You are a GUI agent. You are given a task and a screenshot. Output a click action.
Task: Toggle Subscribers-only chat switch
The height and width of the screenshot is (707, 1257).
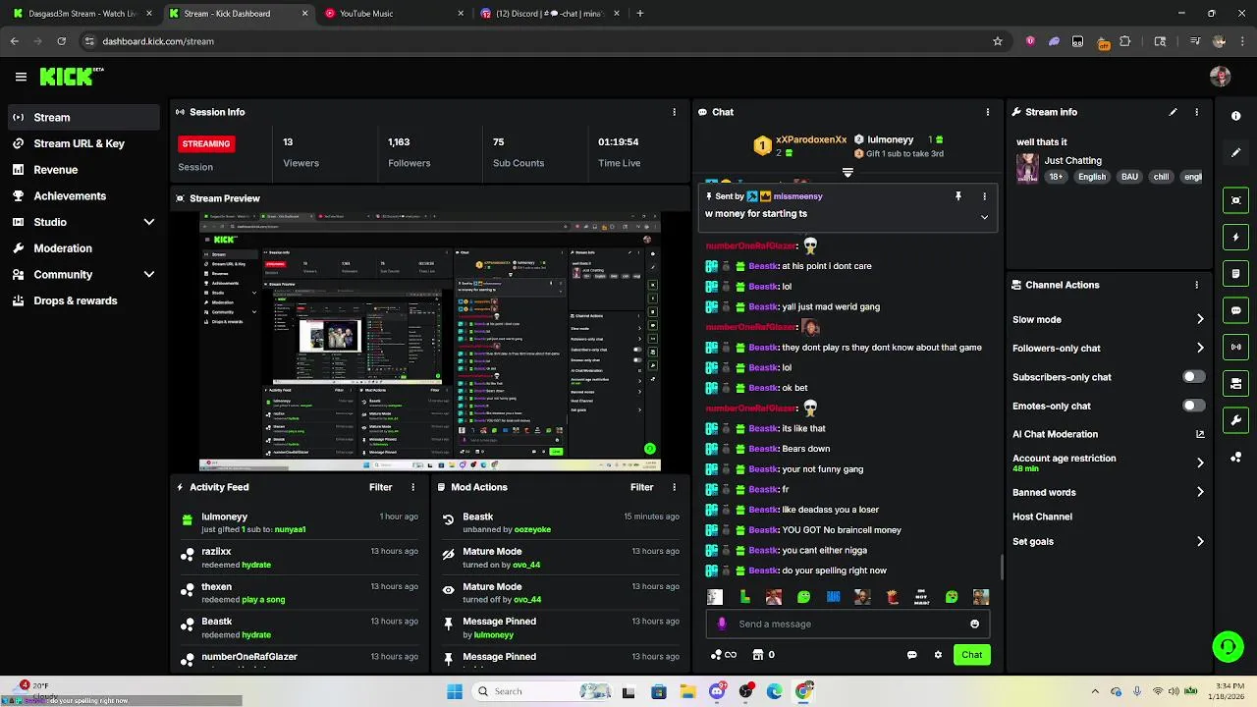pyautogui.click(x=1193, y=377)
